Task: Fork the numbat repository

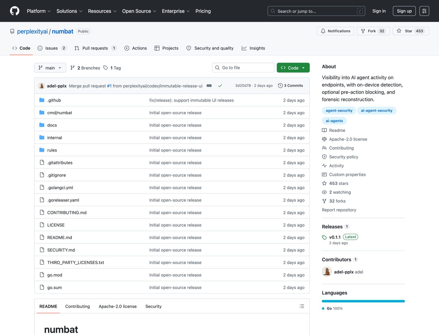Action: pos(373,31)
